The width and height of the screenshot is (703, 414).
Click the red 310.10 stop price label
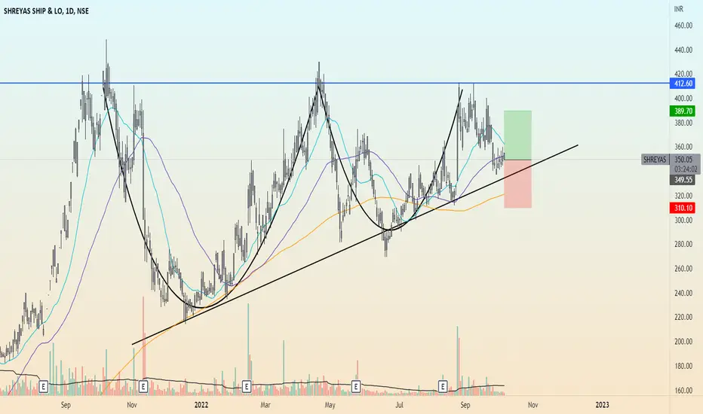(683, 208)
